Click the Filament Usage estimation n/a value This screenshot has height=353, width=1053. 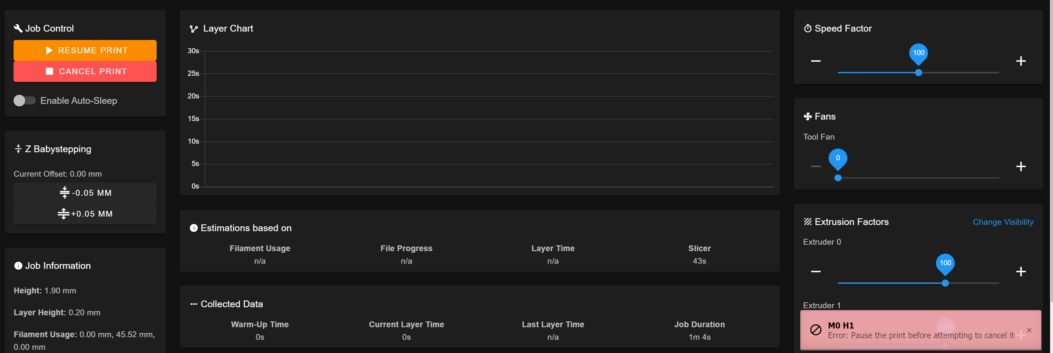259,261
